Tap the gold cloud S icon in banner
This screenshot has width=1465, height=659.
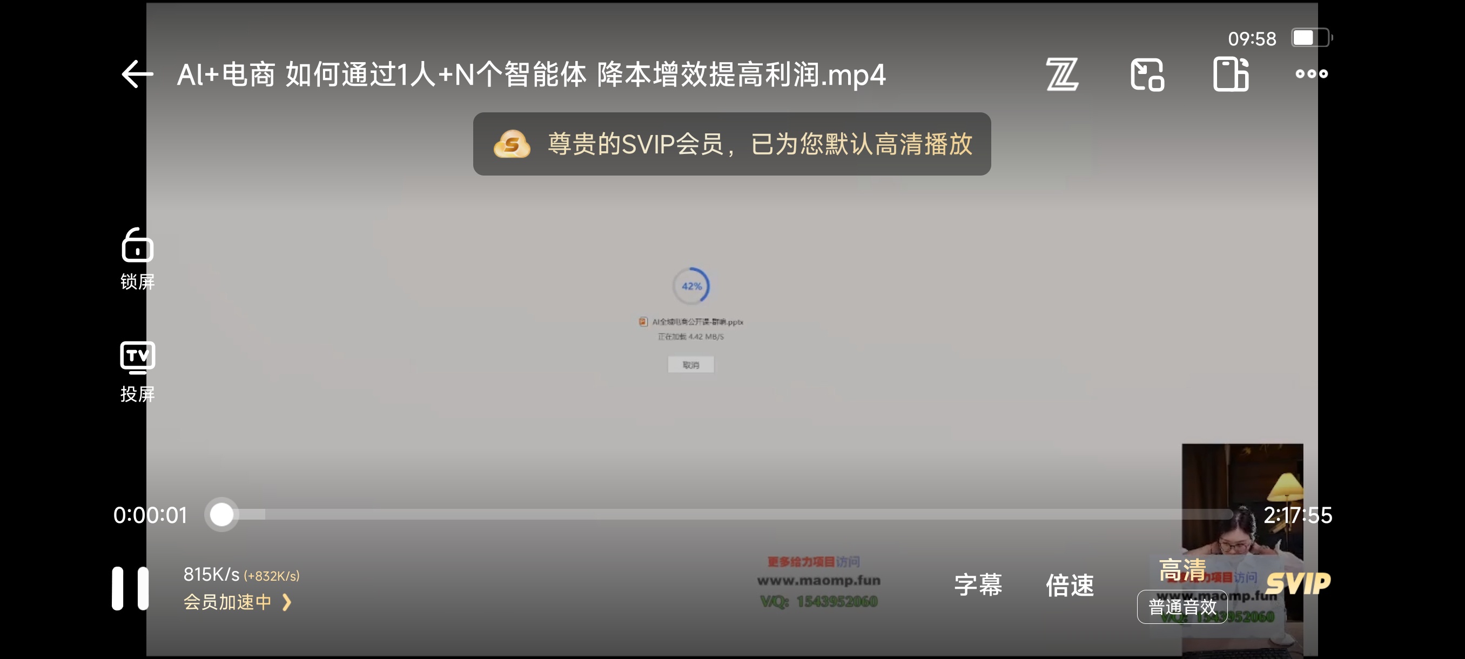(512, 144)
